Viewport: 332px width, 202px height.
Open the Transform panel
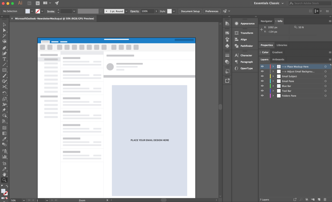point(244,33)
